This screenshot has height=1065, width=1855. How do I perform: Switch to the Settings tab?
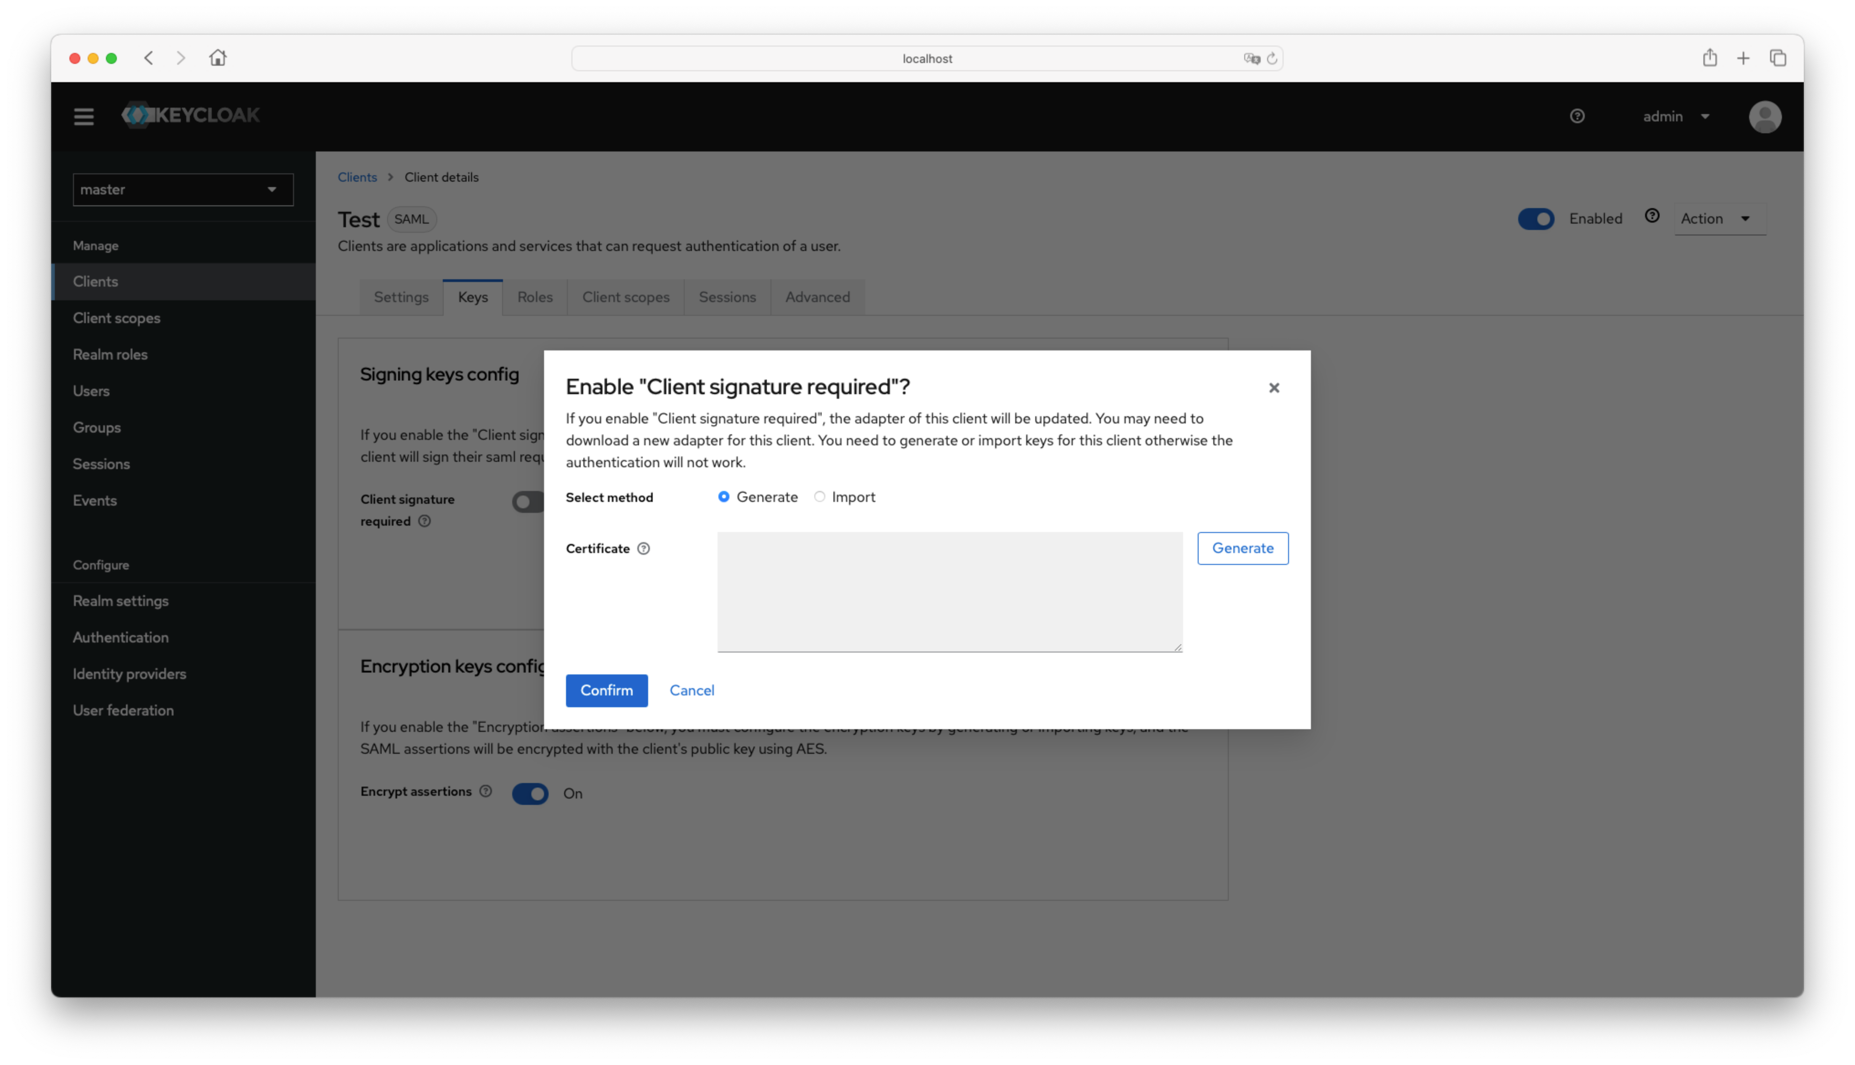tap(401, 297)
